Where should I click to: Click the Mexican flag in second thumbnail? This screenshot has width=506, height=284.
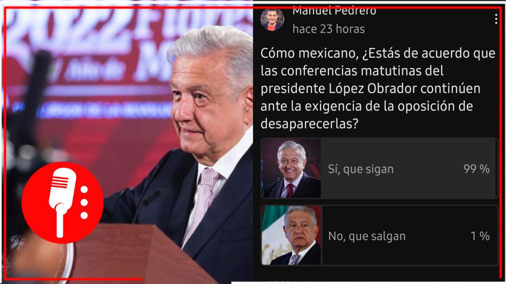(272, 235)
